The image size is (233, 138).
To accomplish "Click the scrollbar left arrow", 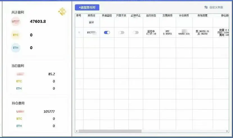I will (x=77, y=131).
